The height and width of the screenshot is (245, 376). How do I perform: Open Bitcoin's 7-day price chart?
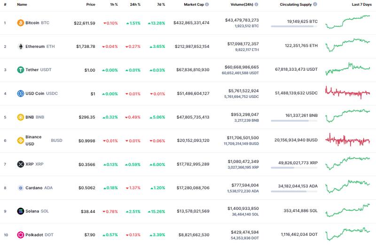pos(347,22)
